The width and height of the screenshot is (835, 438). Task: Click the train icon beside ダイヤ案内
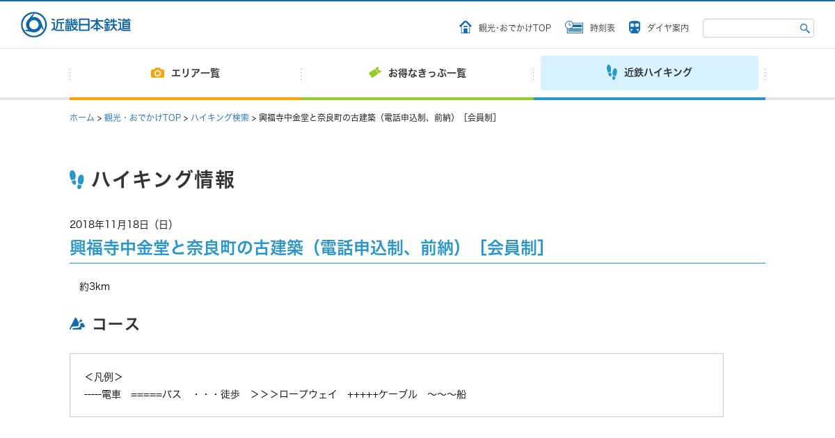pos(635,27)
